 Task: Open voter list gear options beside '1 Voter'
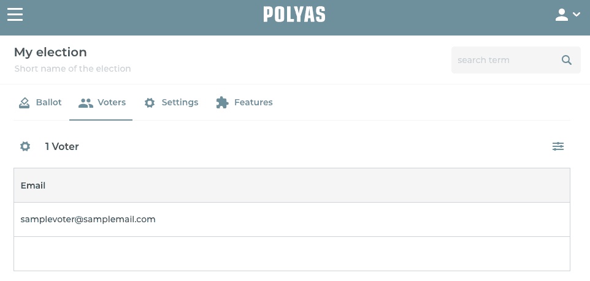(25, 146)
